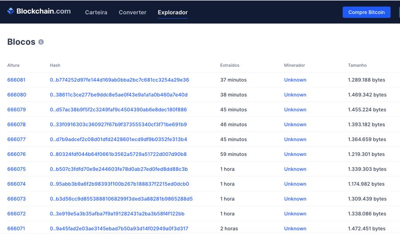Open block height 666080
The height and width of the screenshot is (234, 400).
point(16,95)
